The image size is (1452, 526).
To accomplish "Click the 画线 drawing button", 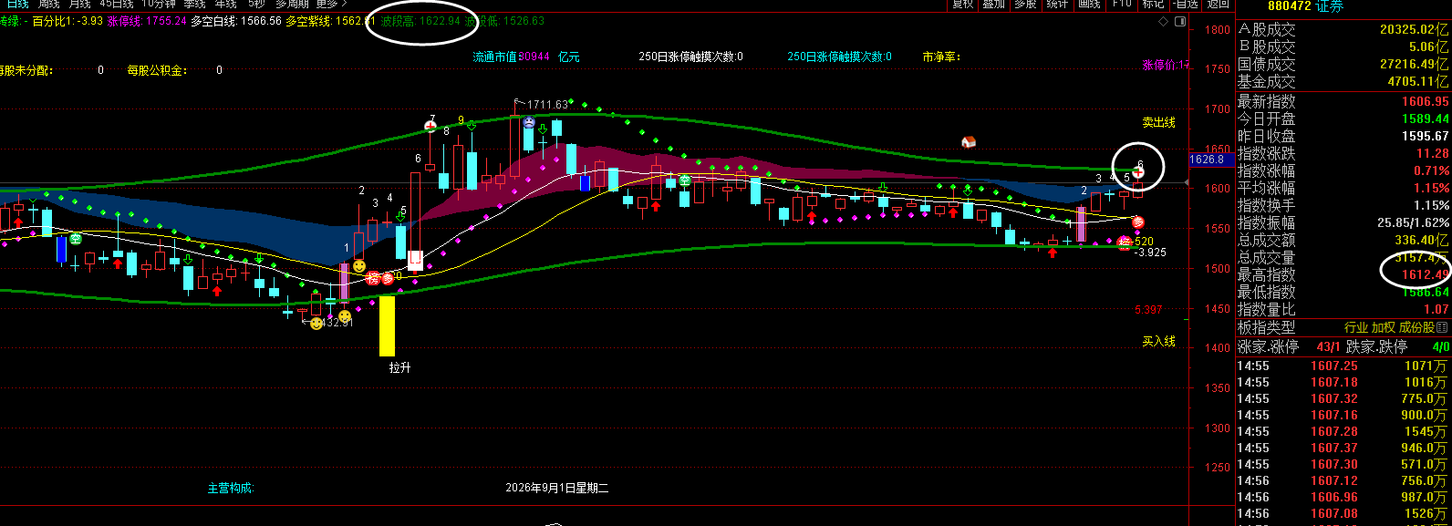I will point(1089,4).
